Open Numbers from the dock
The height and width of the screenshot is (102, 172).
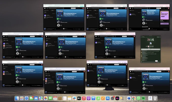(98, 98)
